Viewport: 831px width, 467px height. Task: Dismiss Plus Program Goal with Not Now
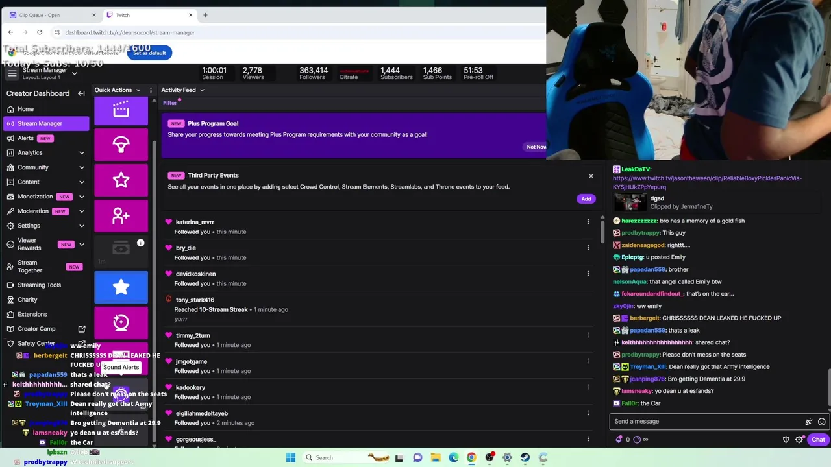(536, 147)
